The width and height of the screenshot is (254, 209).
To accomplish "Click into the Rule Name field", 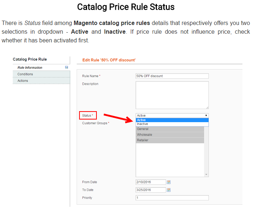I will 172,76.
